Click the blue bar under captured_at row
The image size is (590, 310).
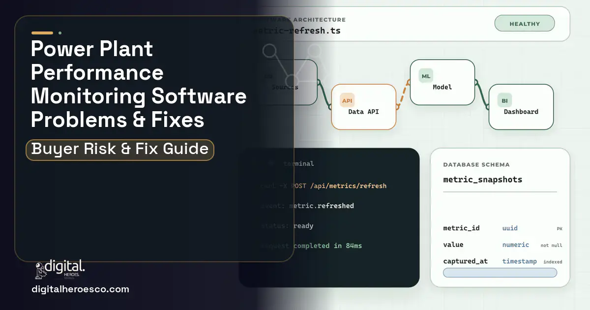[500, 273]
